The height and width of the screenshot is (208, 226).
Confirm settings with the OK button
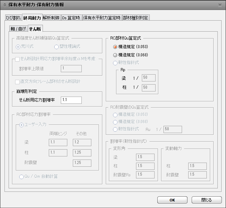tap(172, 200)
